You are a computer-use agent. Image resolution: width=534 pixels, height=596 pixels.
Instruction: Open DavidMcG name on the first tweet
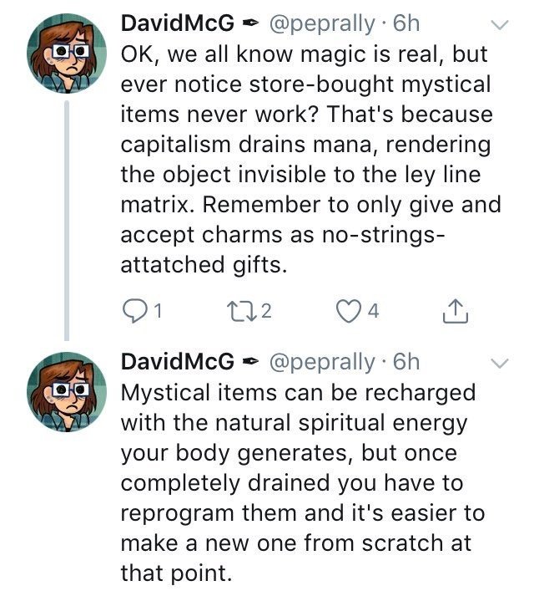(178, 23)
